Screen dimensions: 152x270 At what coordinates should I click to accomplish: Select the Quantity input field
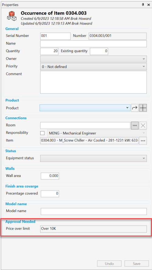tap(49, 51)
